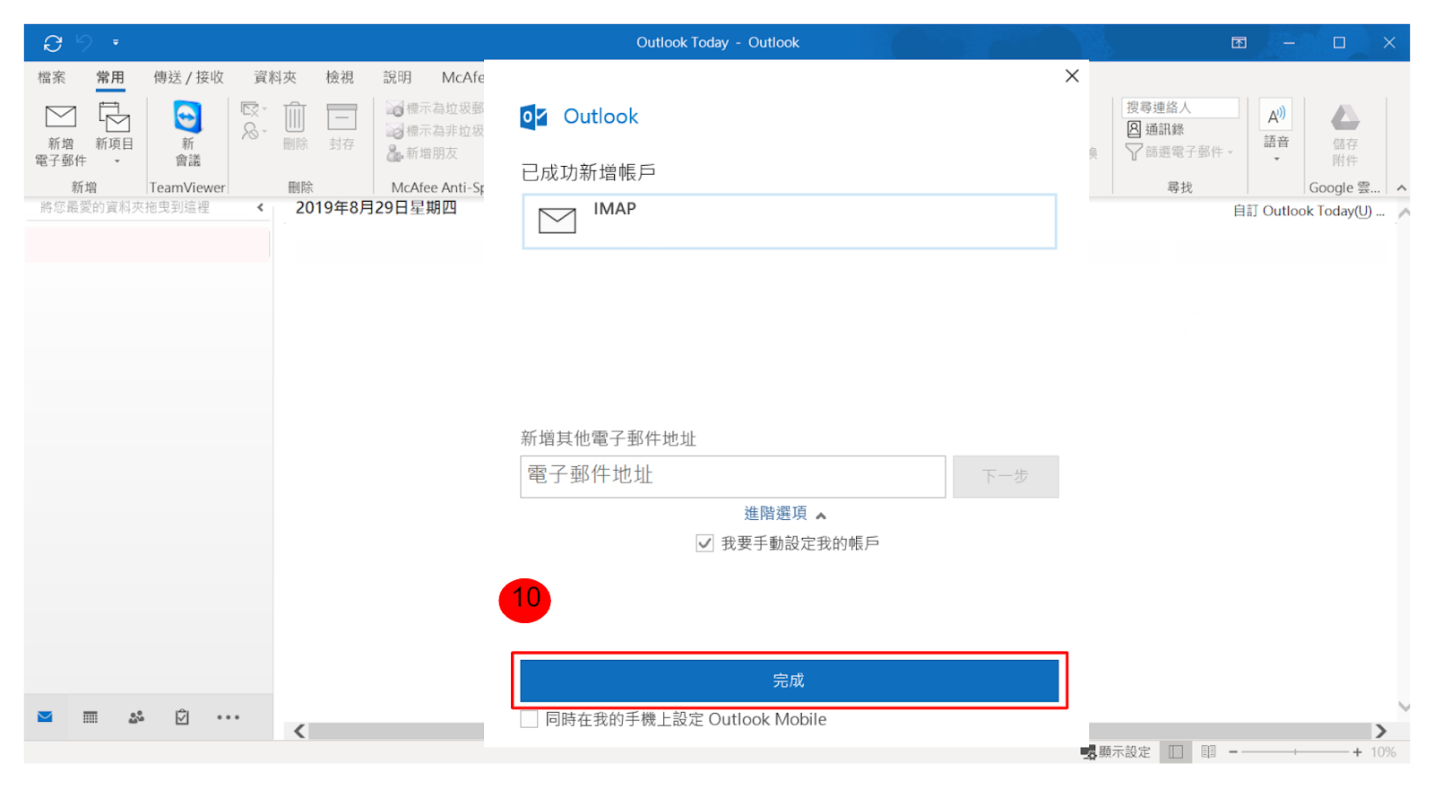
Task: Click McAfee 新增朋友 button
Action: 422,153
